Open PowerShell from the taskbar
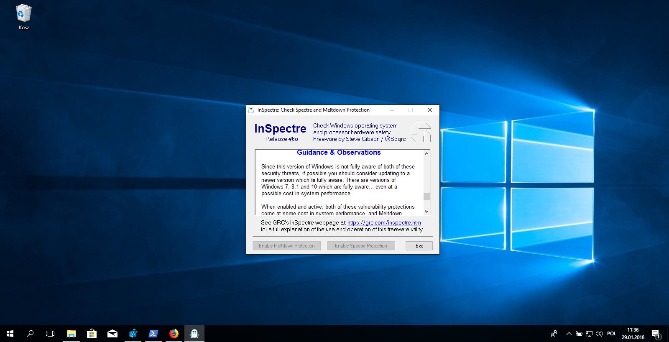The width and height of the screenshot is (669, 342). 153,334
